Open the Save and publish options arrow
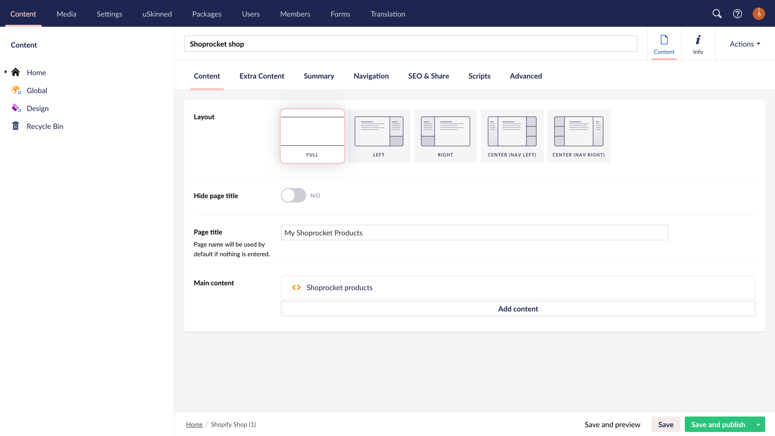This screenshot has height=436, width=775. pyautogui.click(x=759, y=424)
